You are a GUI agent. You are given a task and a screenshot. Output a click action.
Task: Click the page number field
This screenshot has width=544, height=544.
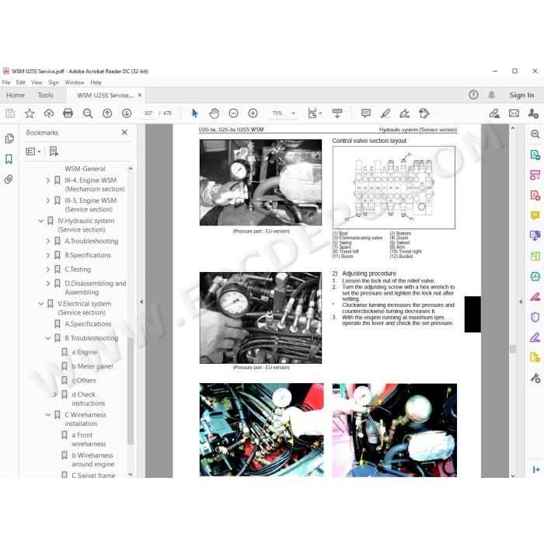click(x=148, y=113)
